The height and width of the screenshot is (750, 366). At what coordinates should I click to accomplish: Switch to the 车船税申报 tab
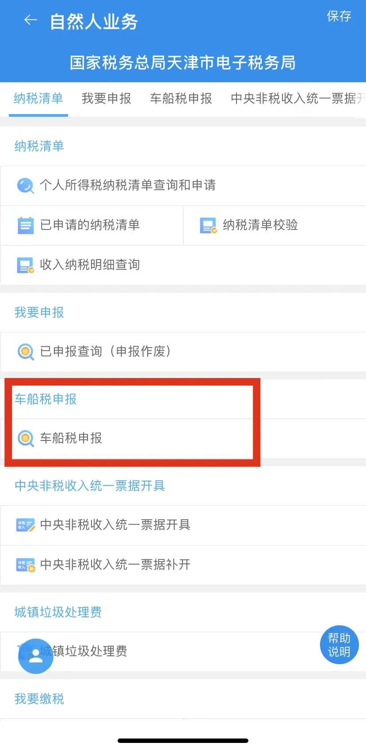click(181, 98)
